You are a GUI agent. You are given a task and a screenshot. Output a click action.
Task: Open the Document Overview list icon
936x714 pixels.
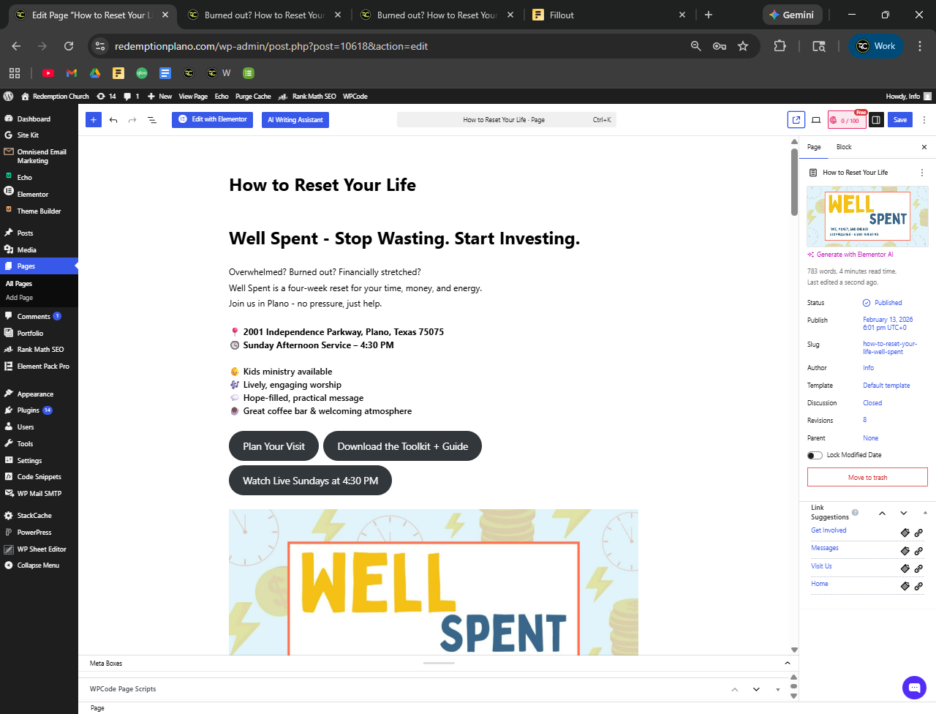[152, 120]
